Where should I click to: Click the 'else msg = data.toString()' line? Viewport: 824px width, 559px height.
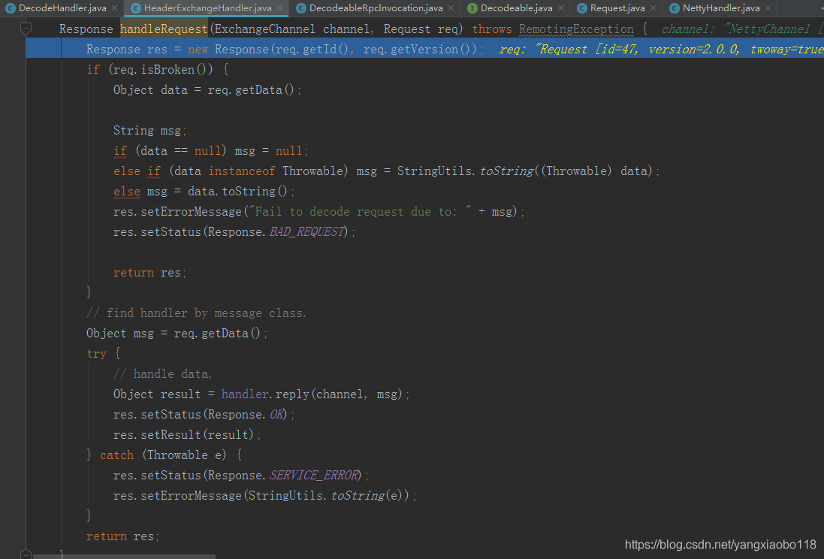tap(204, 192)
